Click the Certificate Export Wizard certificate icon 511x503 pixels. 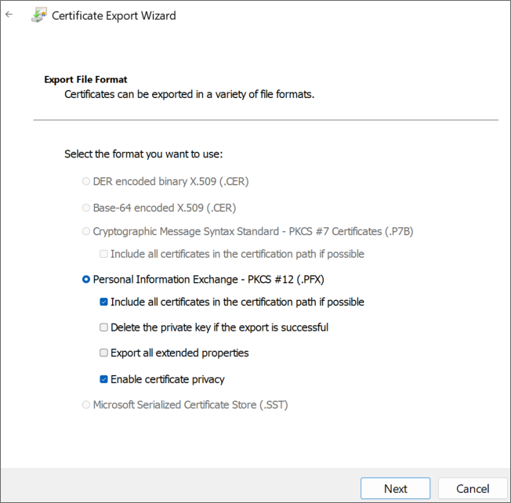click(38, 16)
